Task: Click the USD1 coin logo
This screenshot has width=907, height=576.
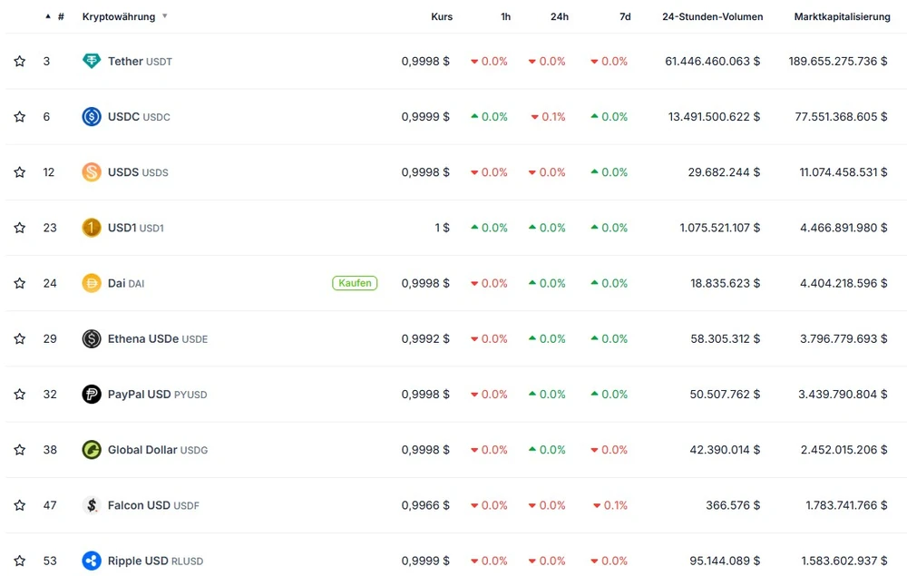Action: click(91, 228)
